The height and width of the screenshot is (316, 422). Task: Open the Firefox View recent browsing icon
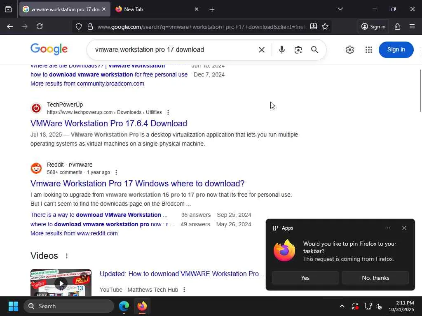pyautogui.click(x=8, y=9)
